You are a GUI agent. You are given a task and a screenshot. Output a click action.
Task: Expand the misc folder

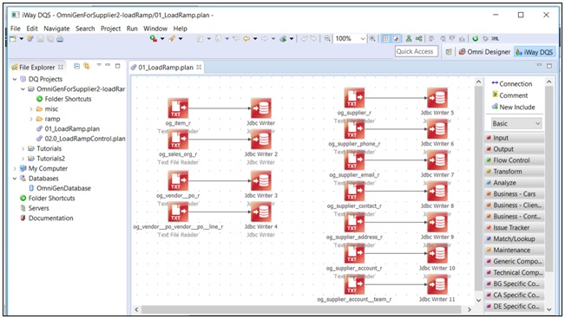pos(31,108)
